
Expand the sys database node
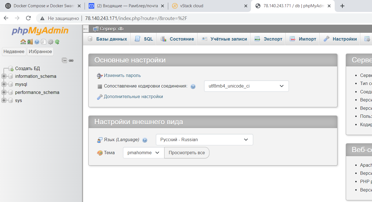tap(4, 100)
